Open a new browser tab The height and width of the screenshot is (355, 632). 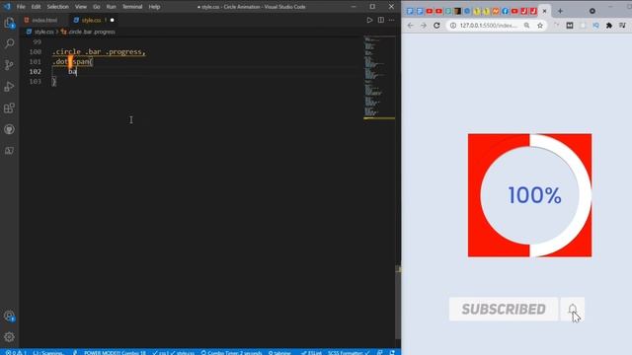pyautogui.click(x=560, y=11)
